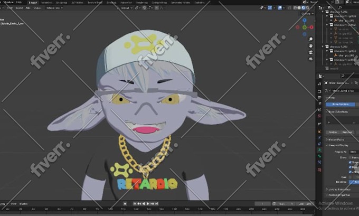Collapse the Viewport Display panel
The height and width of the screenshot is (216, 359).
[x=337, y=145]
